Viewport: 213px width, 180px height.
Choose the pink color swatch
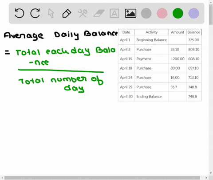[x=162, y=13]
